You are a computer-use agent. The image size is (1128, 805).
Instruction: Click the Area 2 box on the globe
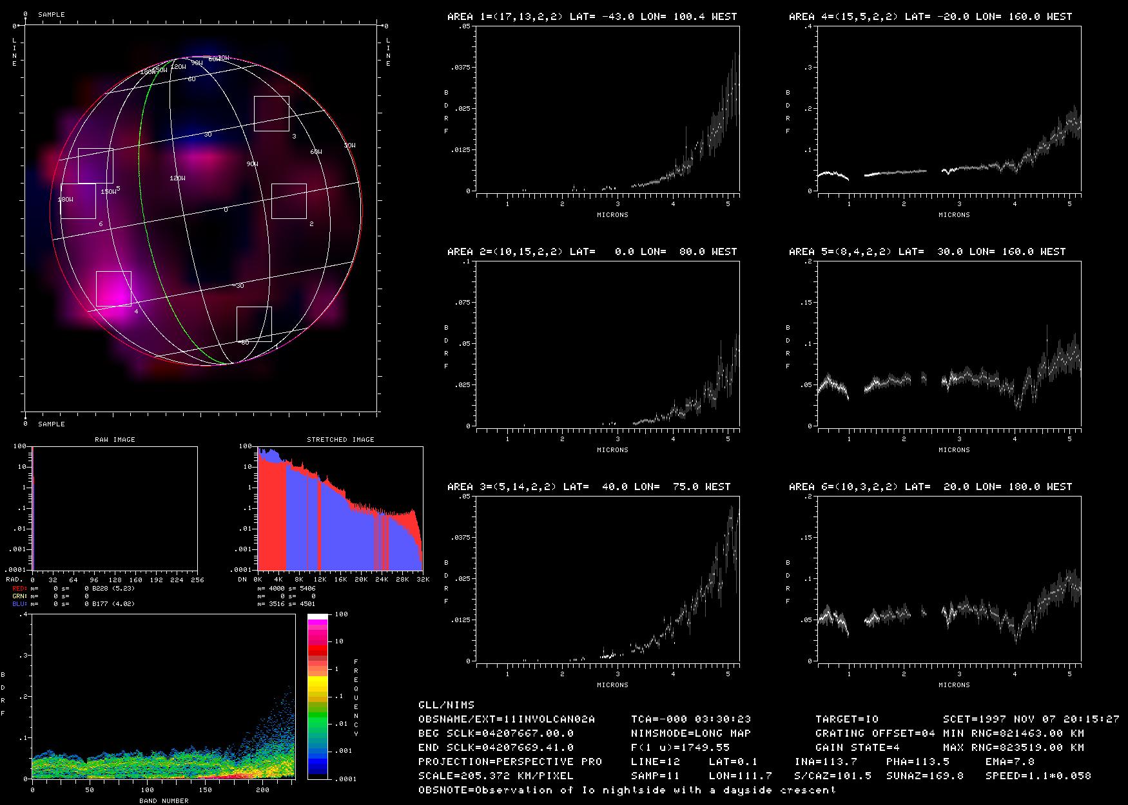[x=289, y=201]
